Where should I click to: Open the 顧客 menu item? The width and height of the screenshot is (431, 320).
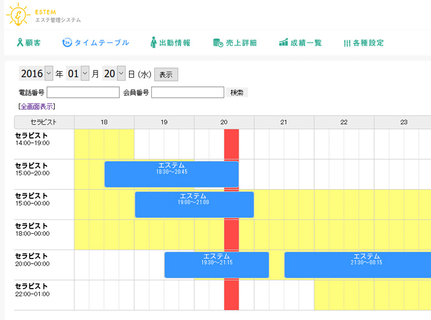coord(34,43)
